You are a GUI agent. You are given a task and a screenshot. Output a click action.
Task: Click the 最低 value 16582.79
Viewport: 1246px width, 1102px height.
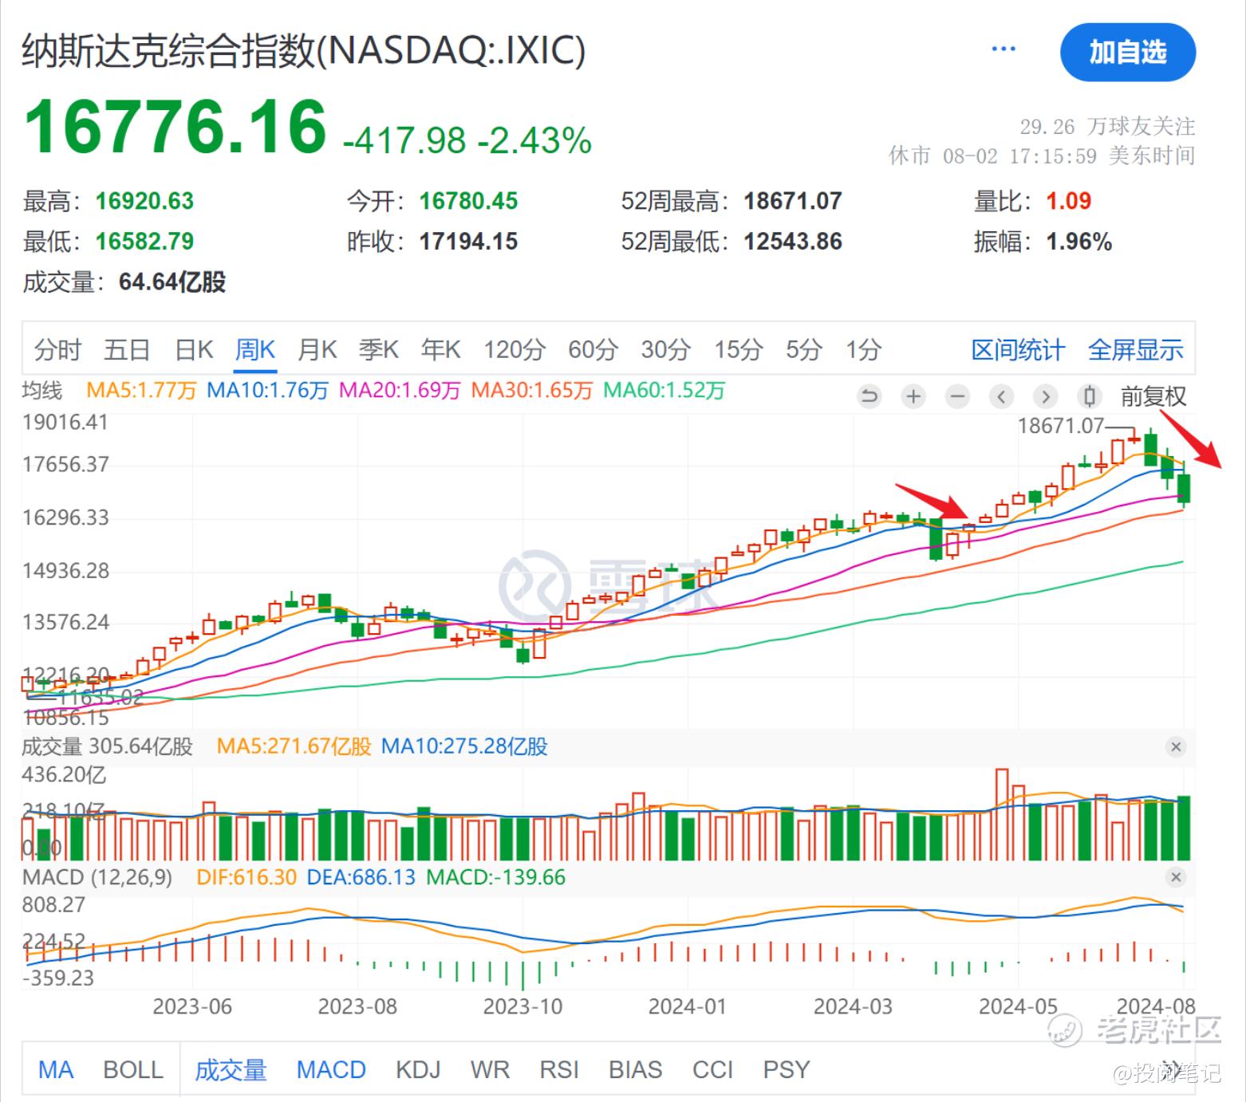(144, 242)
